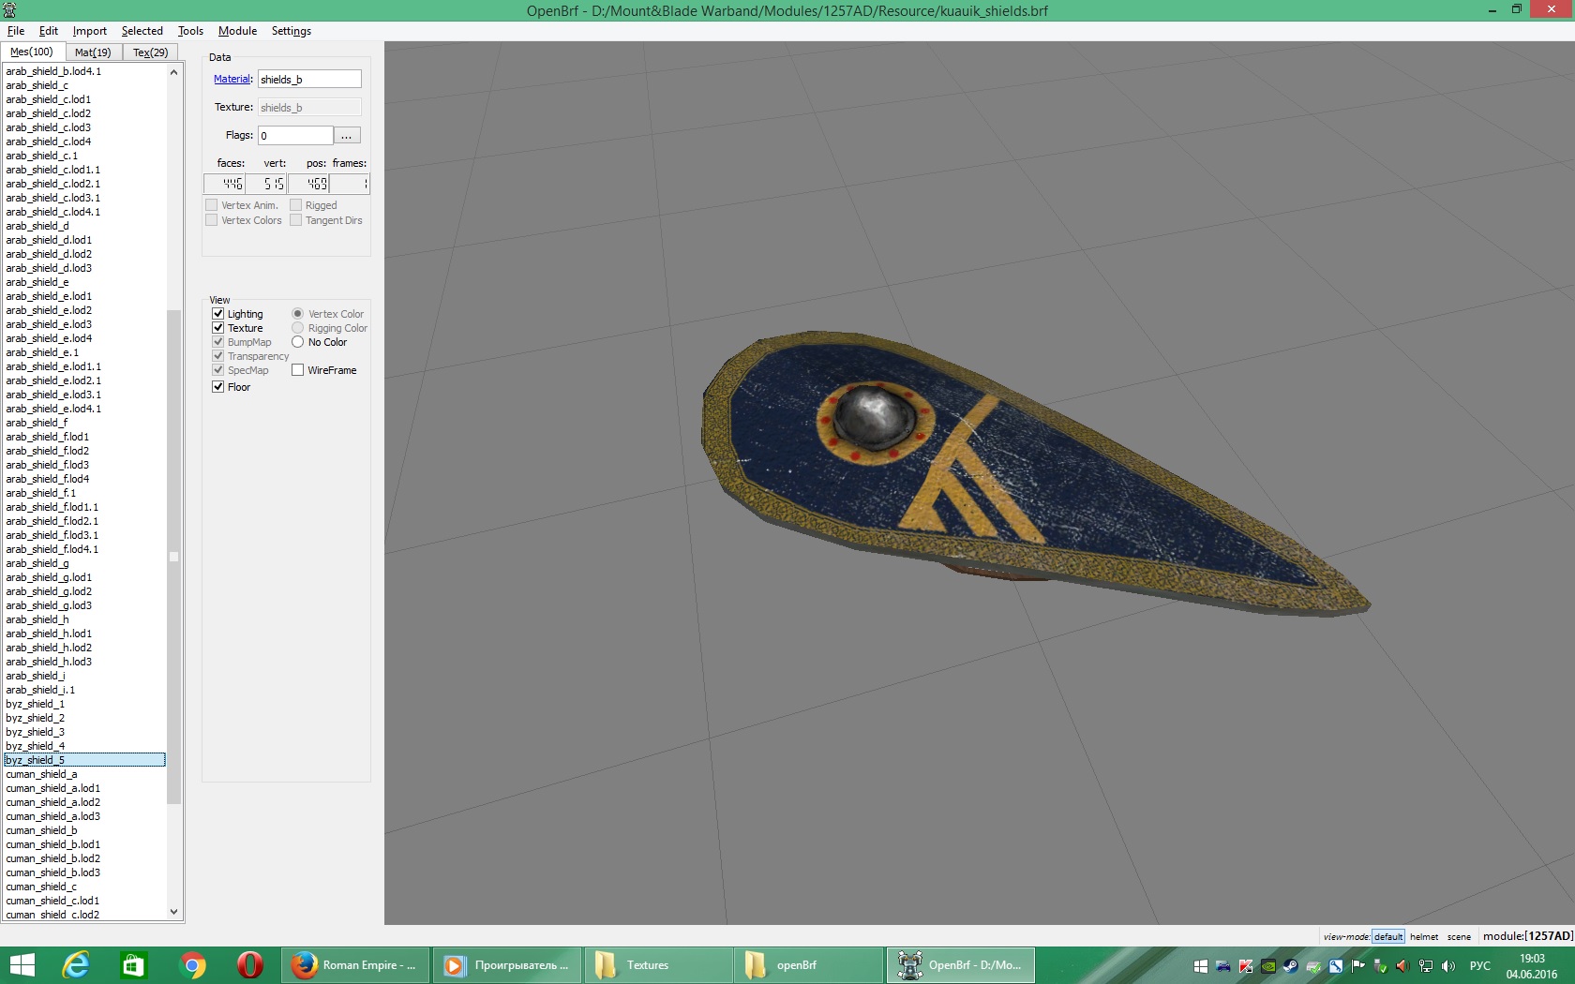Select the Rigging Color radio button

(x=298, y=328)
